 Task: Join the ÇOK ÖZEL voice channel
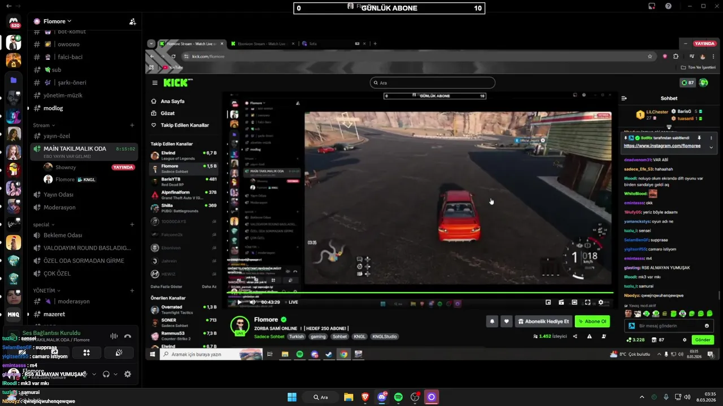(x=85, y=273)
